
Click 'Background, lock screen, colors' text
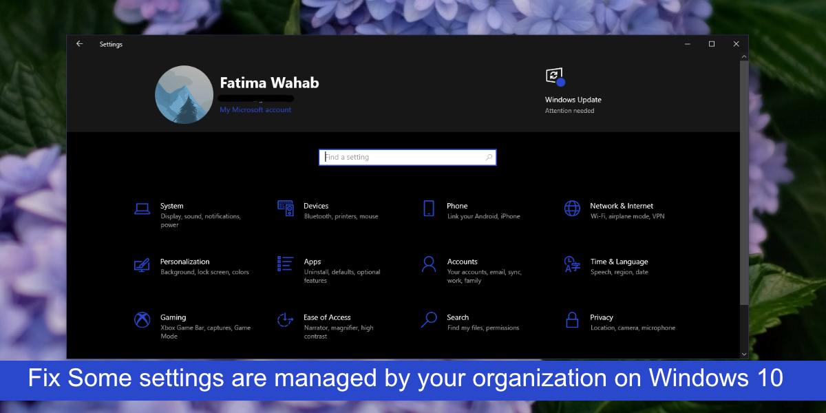click(x=205, y=273)
